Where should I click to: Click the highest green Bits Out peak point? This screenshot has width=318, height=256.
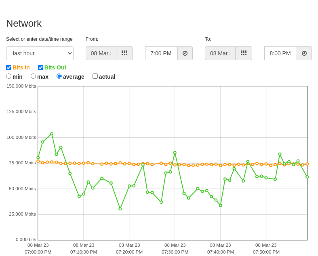point(52,134)
